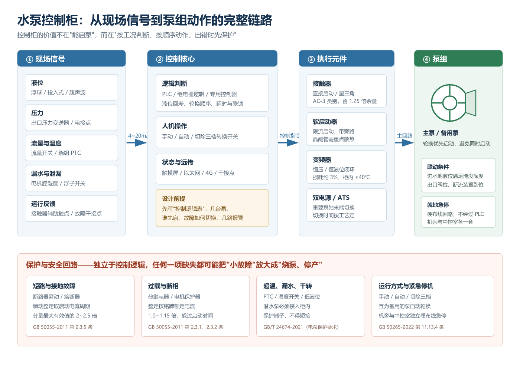Click the GB 50265-2022 第 11.13.4 条 reference
The image size is (520, 372).
[x=411, y=327]
